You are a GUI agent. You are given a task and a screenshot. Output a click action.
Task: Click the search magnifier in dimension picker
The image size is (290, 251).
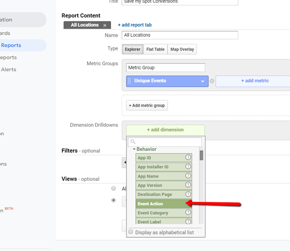click(x=133, y=142)
